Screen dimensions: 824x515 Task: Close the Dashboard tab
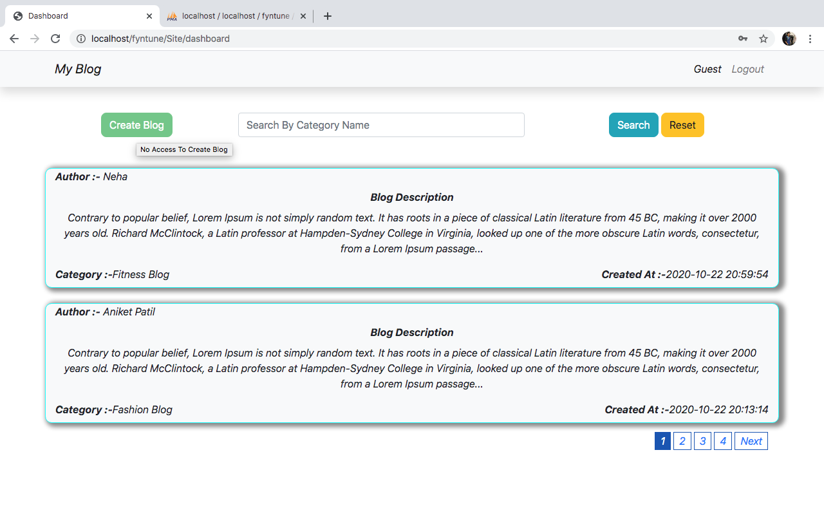[149, 16]
